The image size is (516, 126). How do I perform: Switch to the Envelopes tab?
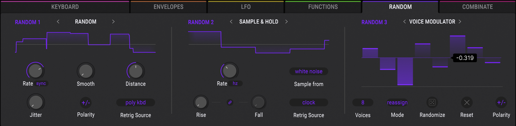168,7
